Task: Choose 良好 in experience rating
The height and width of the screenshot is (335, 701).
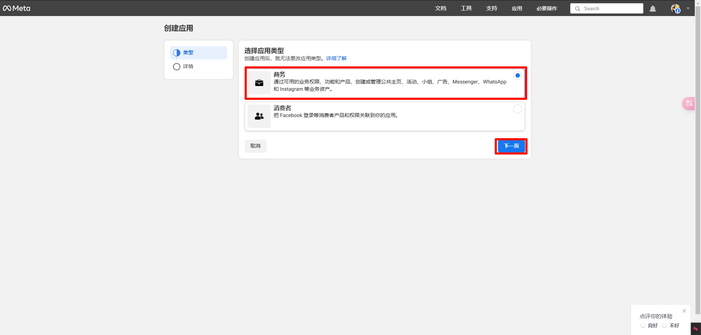Action: (643, 326)
